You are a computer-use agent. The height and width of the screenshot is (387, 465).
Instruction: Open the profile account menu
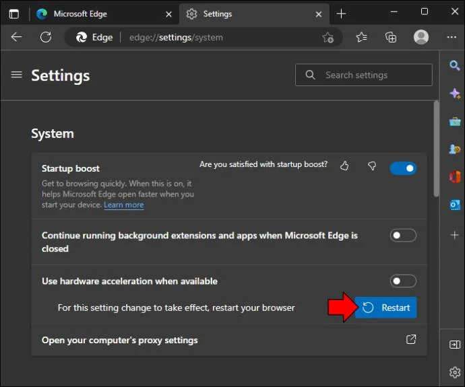pos(421,37)
